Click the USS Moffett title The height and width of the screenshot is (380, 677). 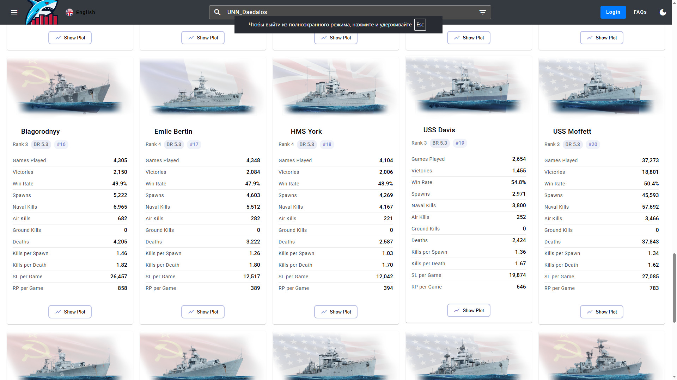pos(572,132)
